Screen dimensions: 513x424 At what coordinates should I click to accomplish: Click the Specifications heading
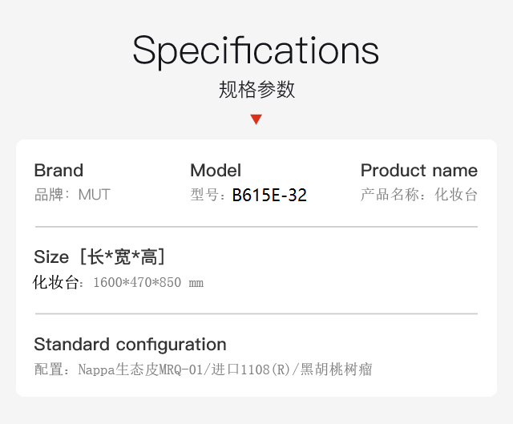[x=256, y=51]
